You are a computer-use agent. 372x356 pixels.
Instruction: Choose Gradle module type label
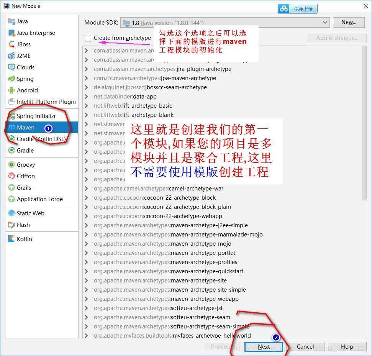[25, 150]
